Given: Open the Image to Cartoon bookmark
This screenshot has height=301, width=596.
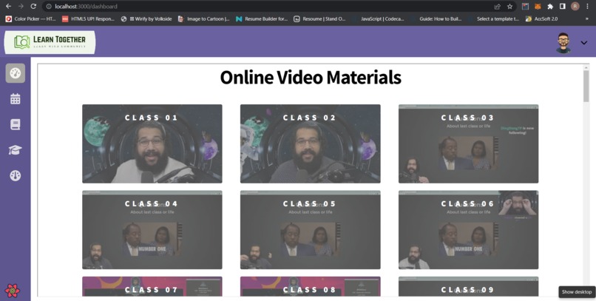Looking at the screenshot, I should [204, 18].
